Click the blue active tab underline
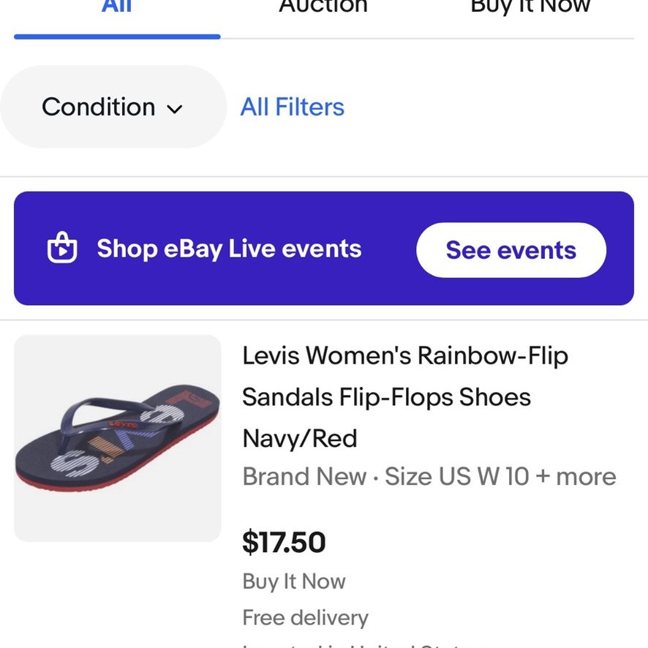Viewport: 648px width, 648px height. (x=117, y=37)
